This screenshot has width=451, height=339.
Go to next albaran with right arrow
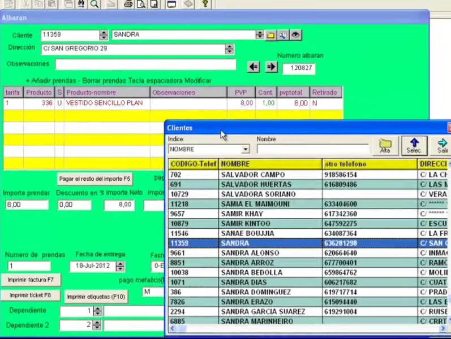pyautogui.click(x=272, y=67)
